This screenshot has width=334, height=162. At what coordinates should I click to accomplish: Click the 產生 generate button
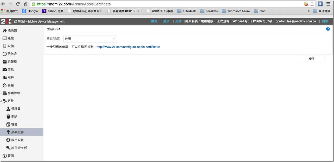[312, 59]
